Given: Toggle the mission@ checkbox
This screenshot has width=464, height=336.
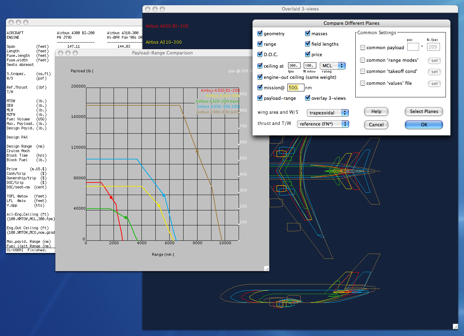Looking at the screenshot, I should tap(260, 88).
